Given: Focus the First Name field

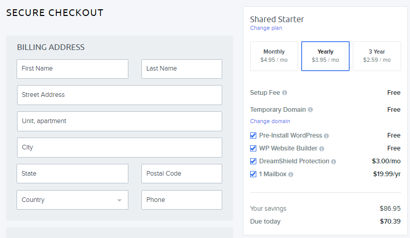Looking at the screenshot, I should click(x=72, y=69).
